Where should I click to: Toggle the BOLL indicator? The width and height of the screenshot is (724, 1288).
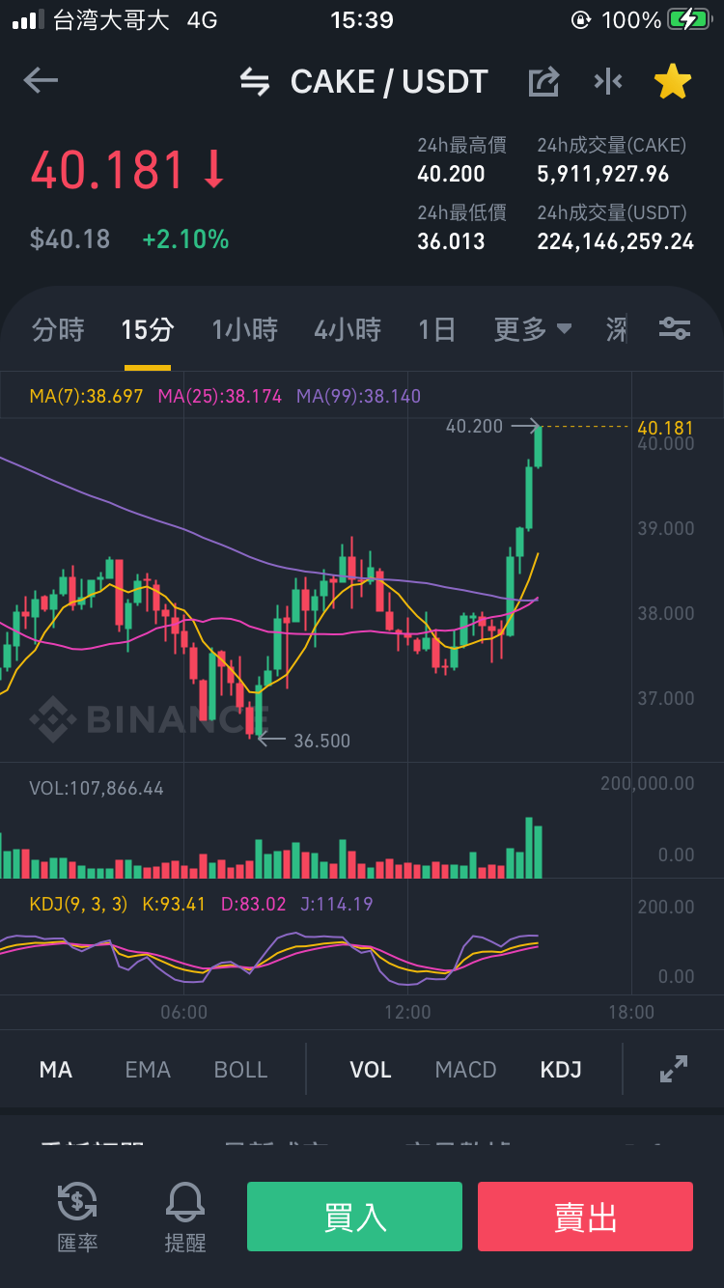(240, 1070)
